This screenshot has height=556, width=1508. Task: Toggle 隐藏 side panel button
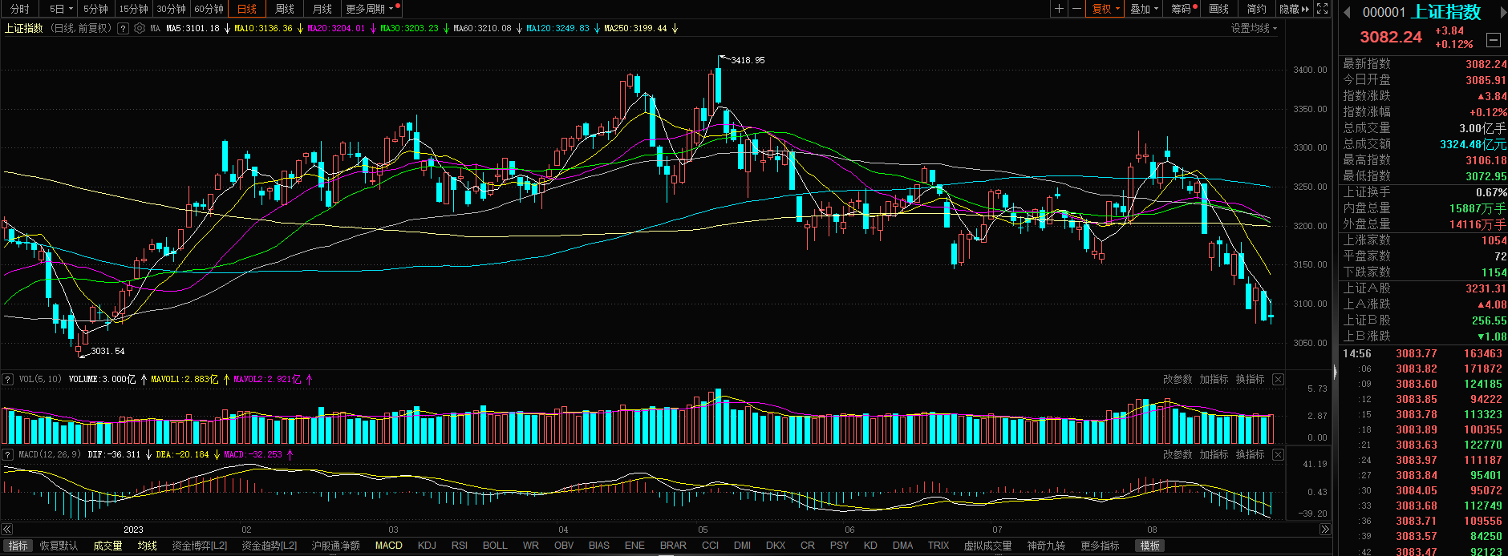pyautogui.click(x=1293, y=9)
